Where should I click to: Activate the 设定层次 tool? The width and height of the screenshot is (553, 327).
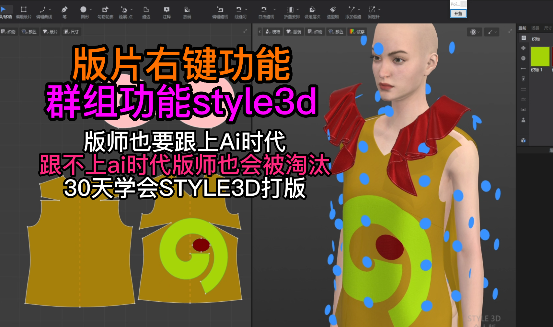coord(312,12)
